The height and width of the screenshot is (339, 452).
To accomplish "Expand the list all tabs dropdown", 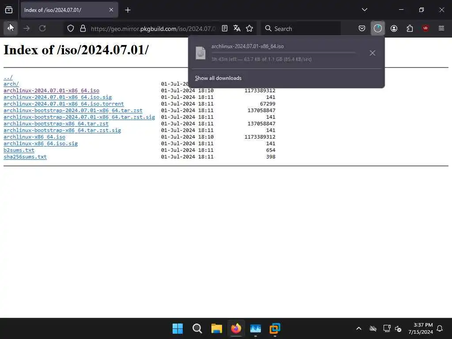I will point(364,10).
